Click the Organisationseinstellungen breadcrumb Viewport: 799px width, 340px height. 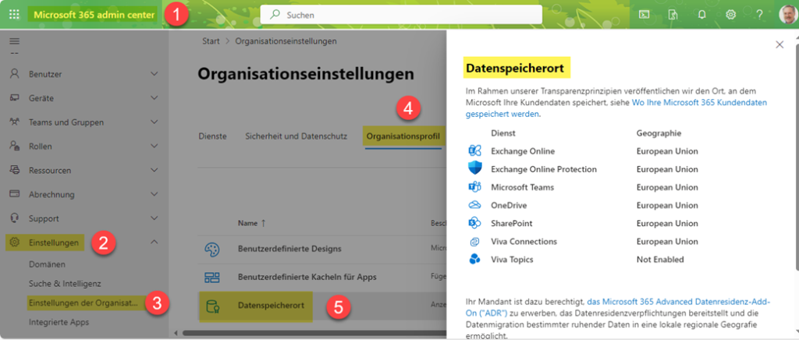point(286,41)
